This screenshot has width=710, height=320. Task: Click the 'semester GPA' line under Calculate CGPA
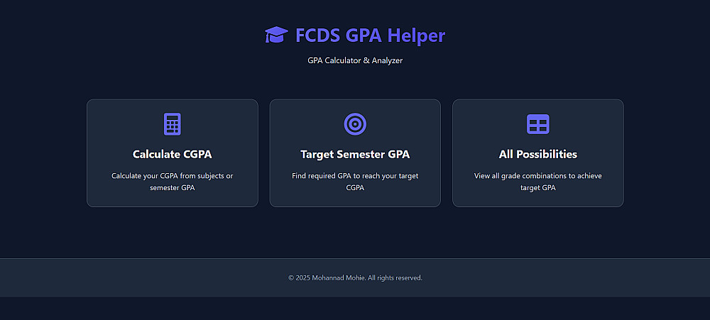(x=173, y=188)
